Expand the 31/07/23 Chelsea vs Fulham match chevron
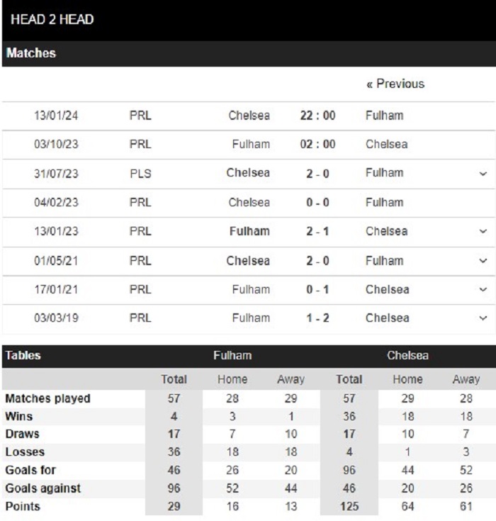The height and width of the screenshot is (521, 496). tap(483, 174)
